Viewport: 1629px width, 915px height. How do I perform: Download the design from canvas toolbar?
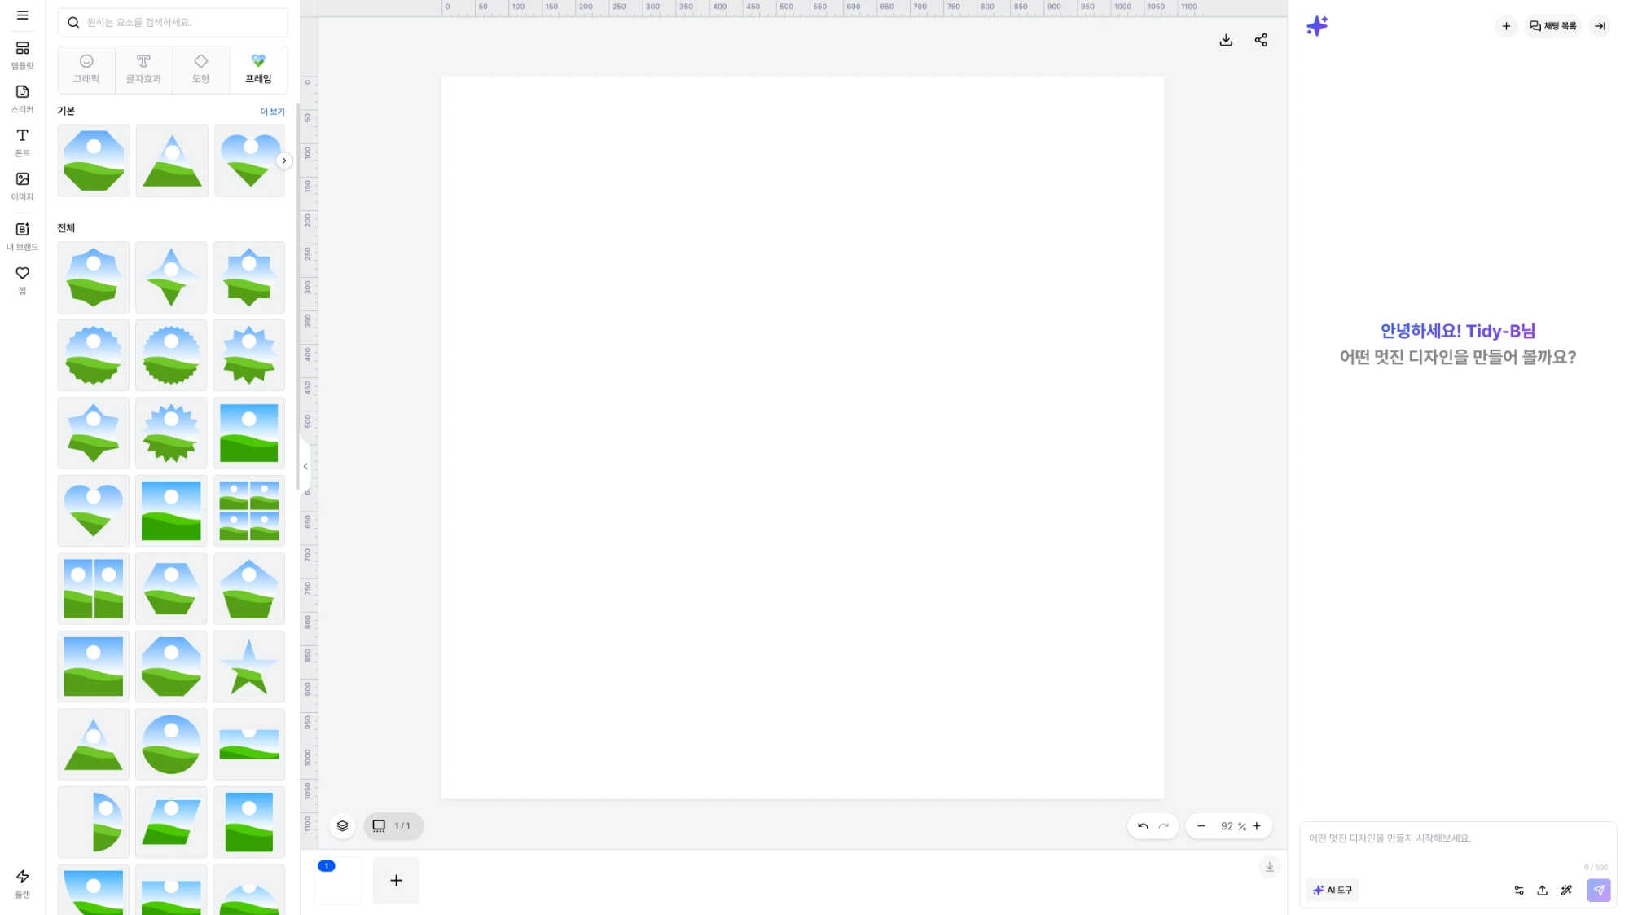coord(1226,40)
